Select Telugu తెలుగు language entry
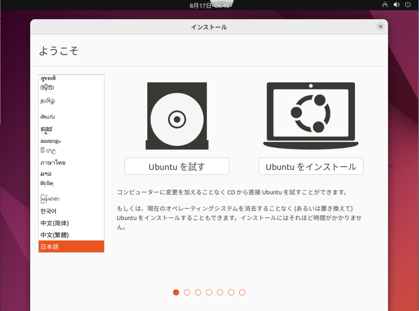 [x=71, y=117]
